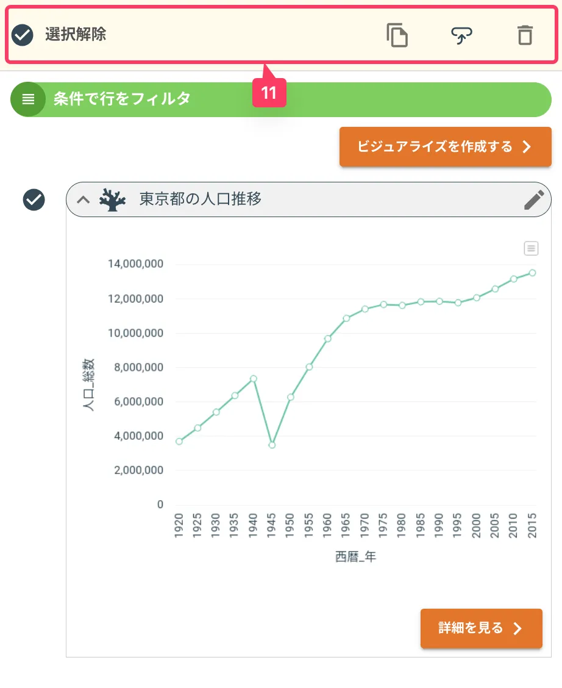Open the 条件で行をフィルタ step bar

tap(281, 99)
